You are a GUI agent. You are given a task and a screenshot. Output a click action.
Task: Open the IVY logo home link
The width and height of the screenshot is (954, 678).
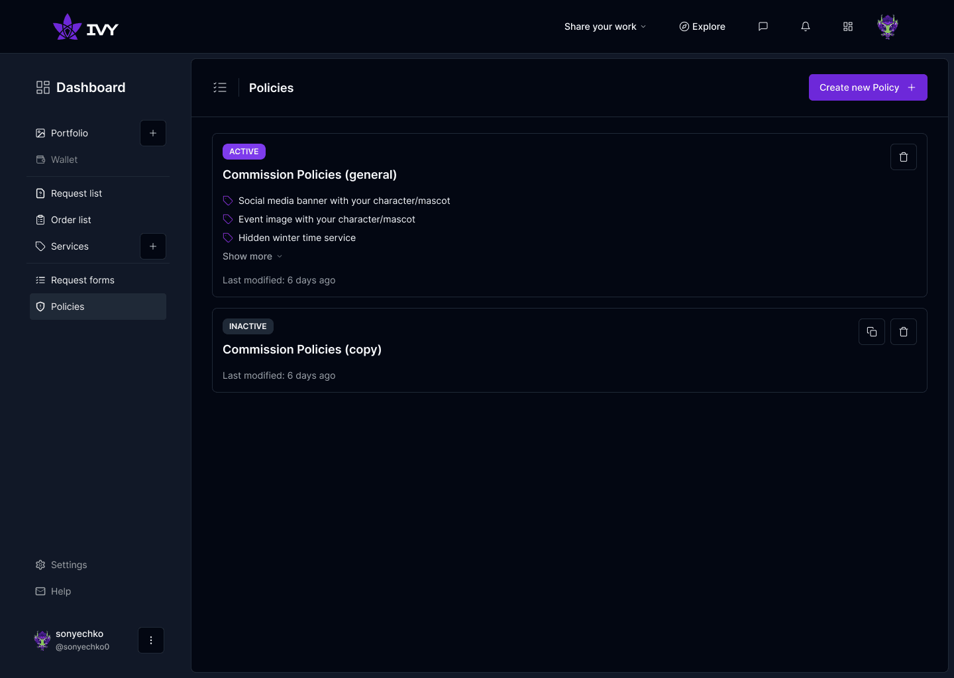click(x=85, y=27)
